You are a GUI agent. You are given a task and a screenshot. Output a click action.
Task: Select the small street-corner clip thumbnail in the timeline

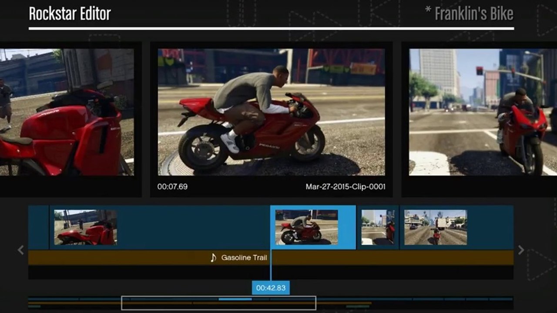[378, 227]
